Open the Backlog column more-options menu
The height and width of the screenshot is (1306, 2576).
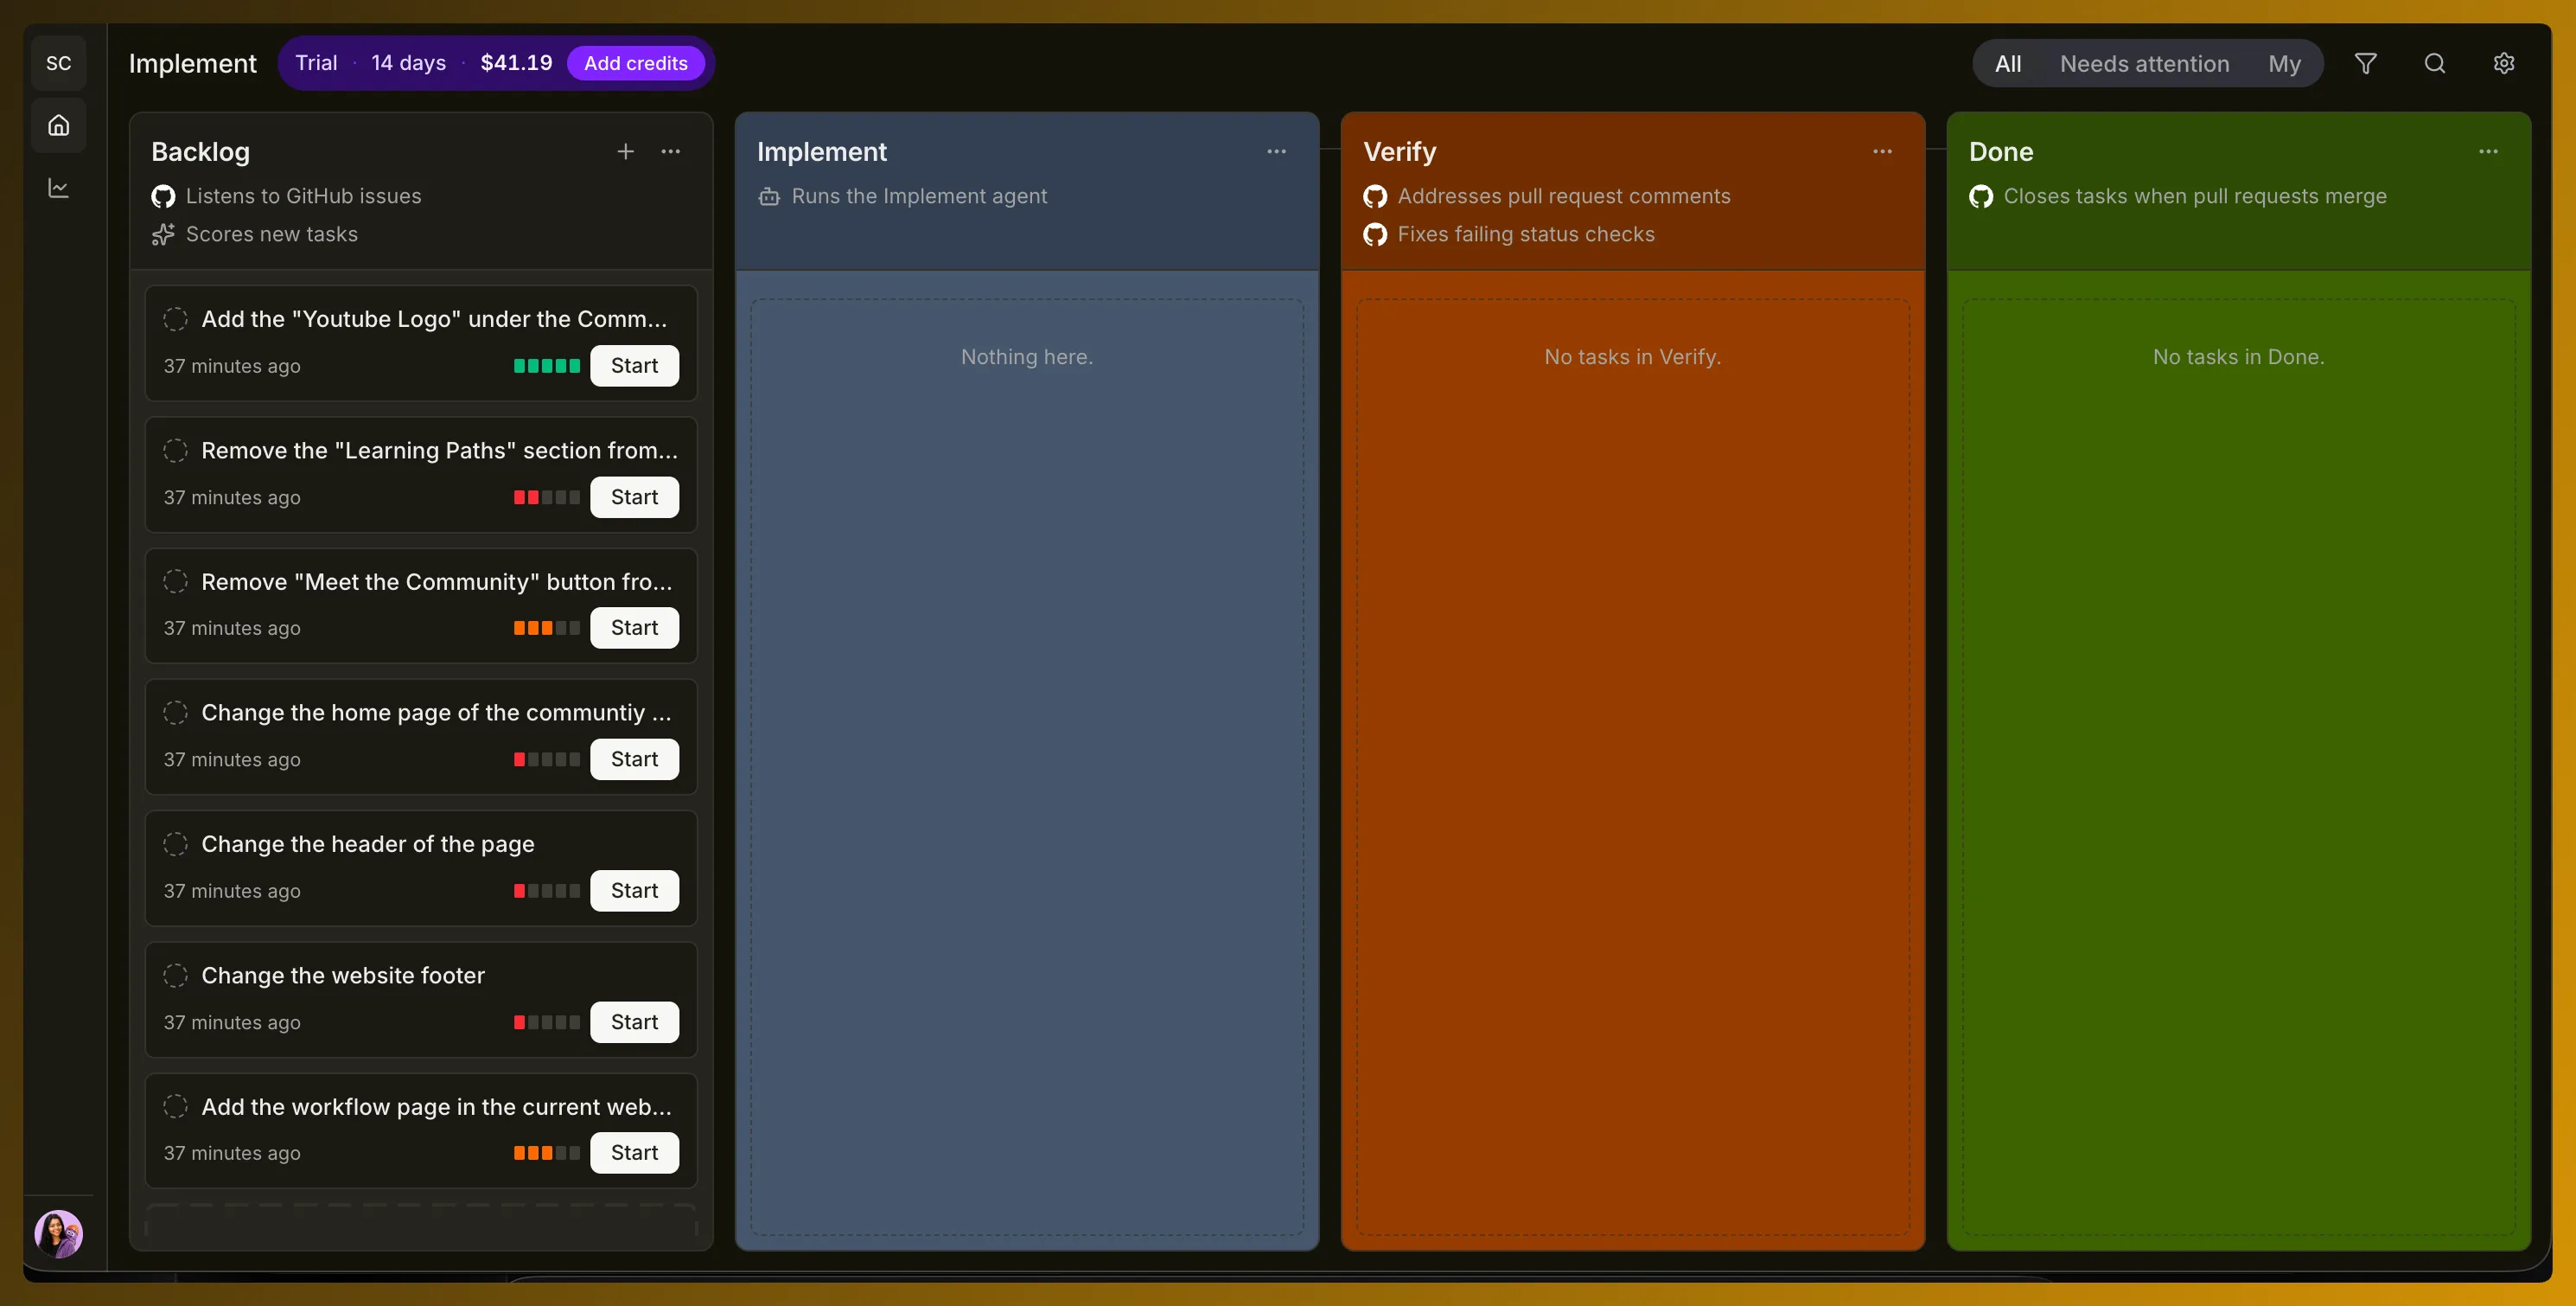click(x=670, y=151)
